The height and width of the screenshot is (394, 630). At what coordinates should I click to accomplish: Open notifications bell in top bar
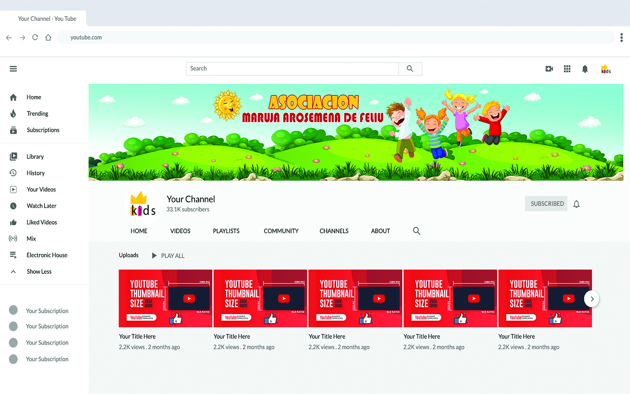(x=585, y=69)
